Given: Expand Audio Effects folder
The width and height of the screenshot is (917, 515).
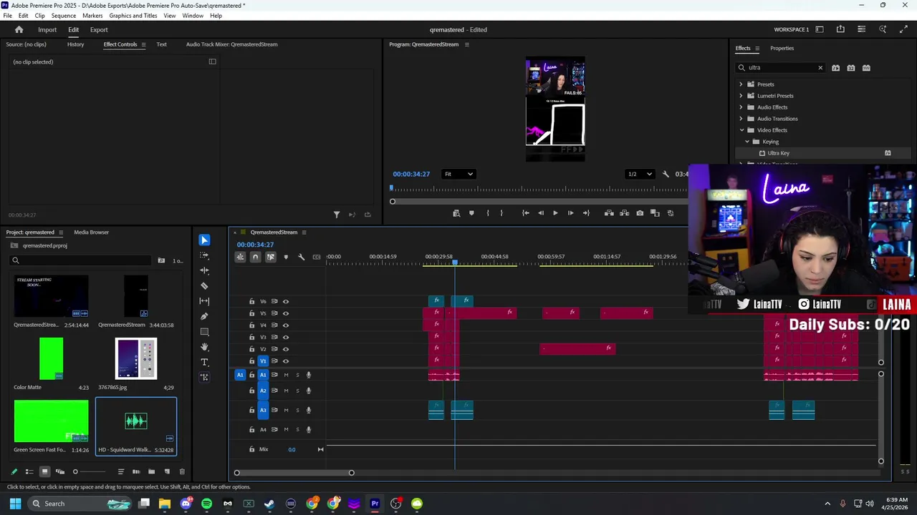Looking at the screenshot, I should (741, 107).
